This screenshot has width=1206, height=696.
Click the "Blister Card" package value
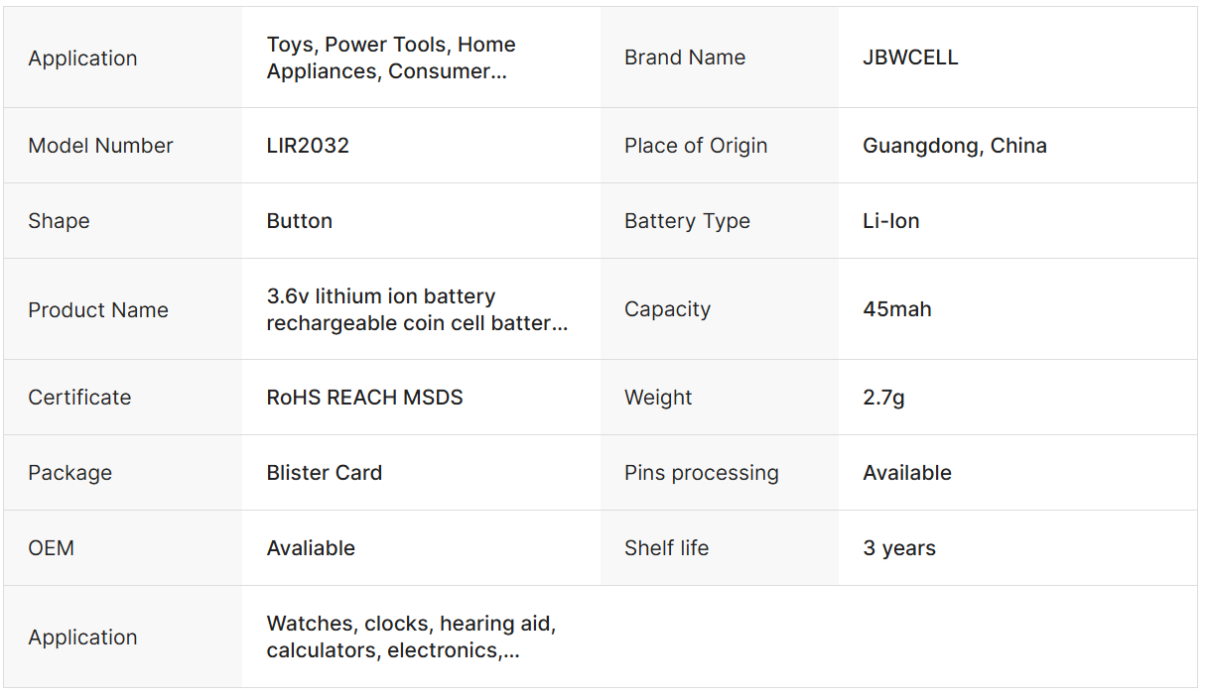[x=324, y=473]
